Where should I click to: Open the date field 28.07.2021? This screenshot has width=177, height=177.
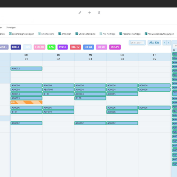137,43
